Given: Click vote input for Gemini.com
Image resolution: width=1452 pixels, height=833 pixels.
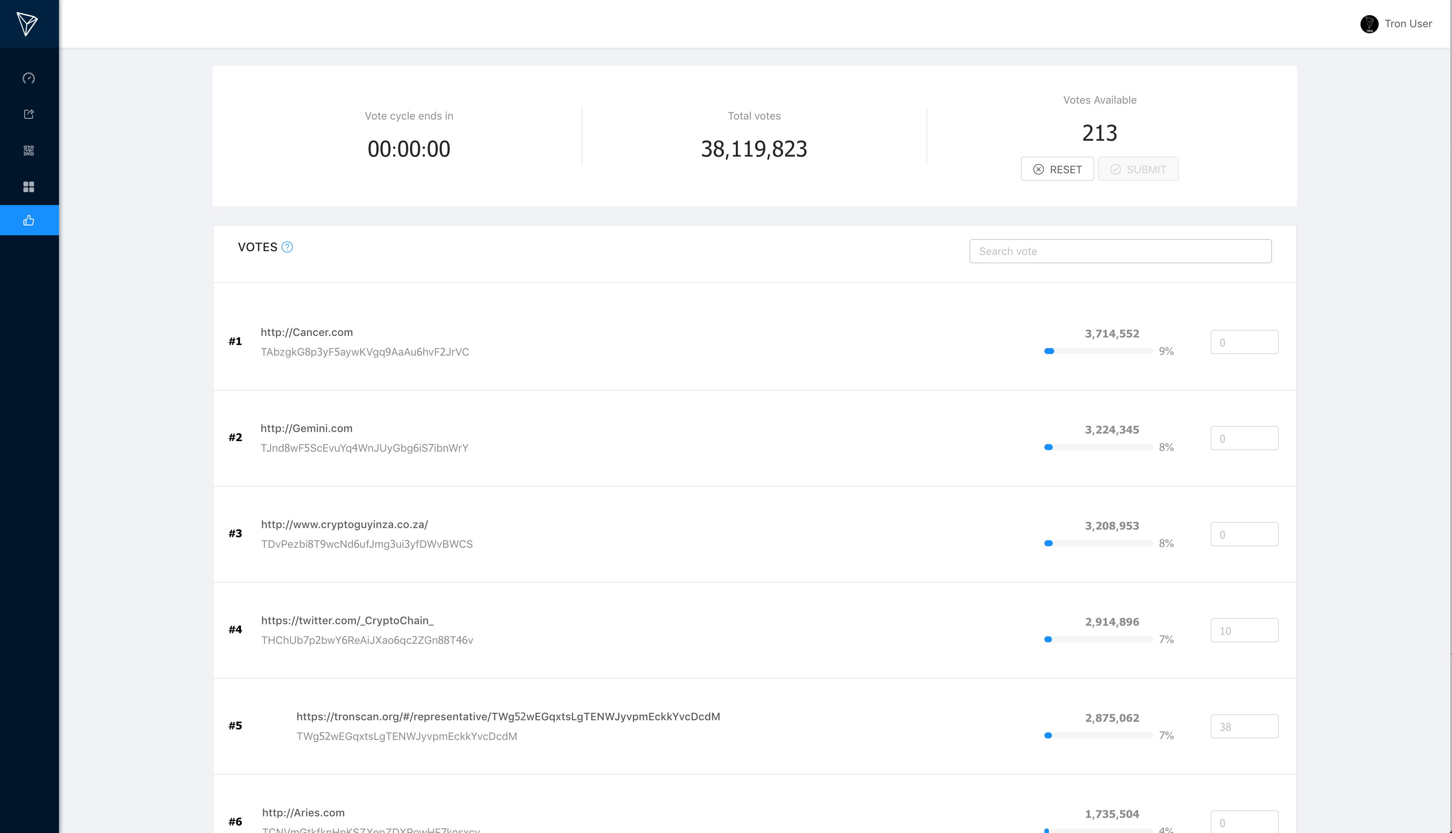Looking at the screenshot, I should click(x=1244, y=438).
